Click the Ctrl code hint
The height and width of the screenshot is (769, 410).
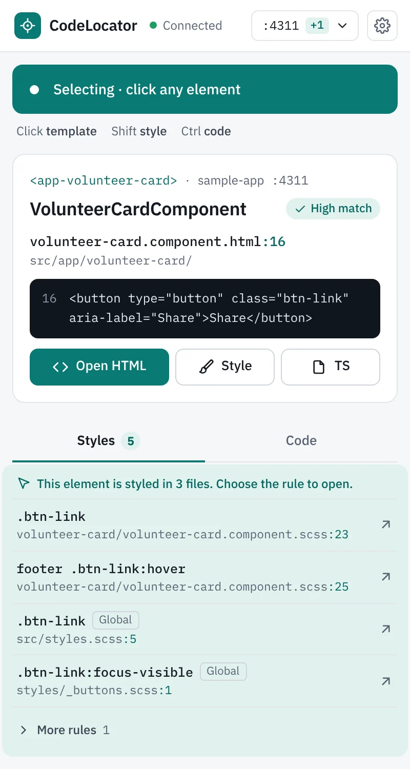coord(206,131)
